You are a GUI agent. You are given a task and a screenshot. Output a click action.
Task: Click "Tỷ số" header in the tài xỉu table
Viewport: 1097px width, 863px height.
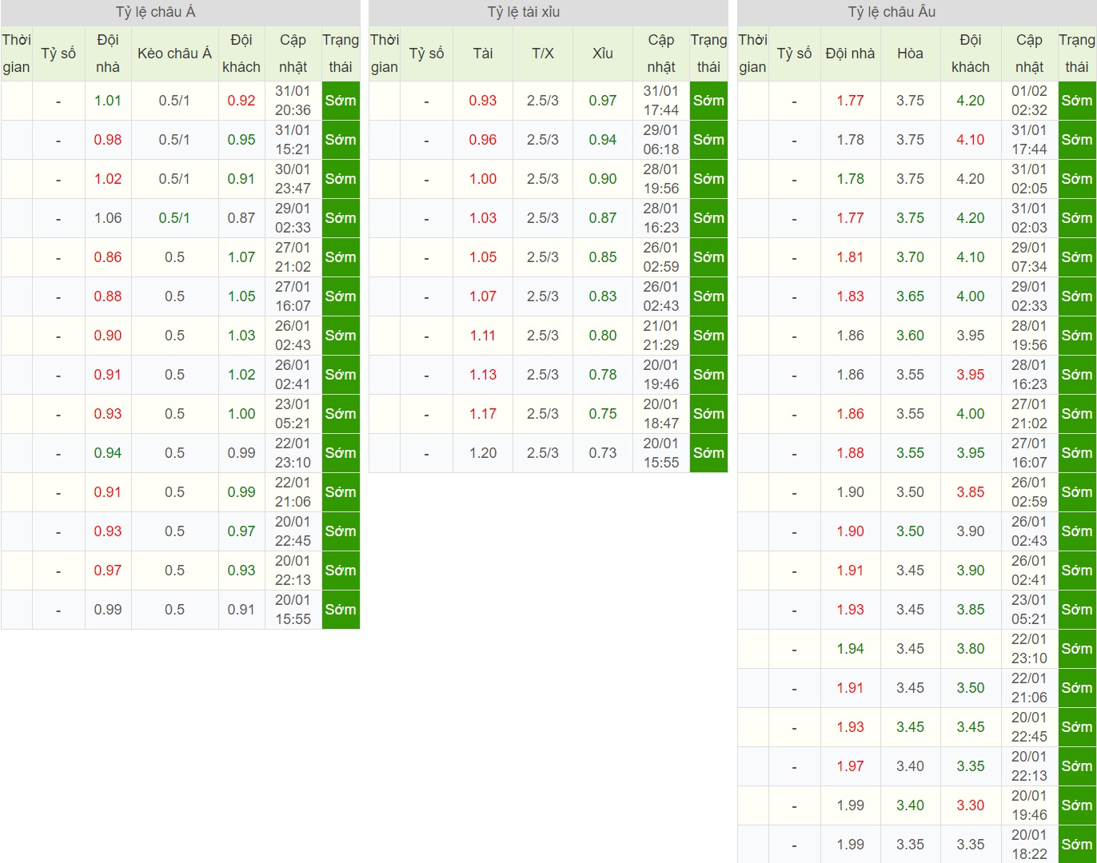(426, 54)
